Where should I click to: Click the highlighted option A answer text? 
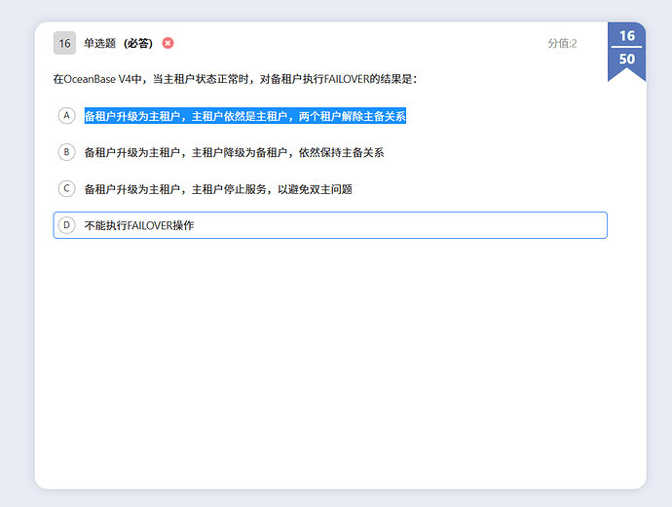click(x=244, y=116)
